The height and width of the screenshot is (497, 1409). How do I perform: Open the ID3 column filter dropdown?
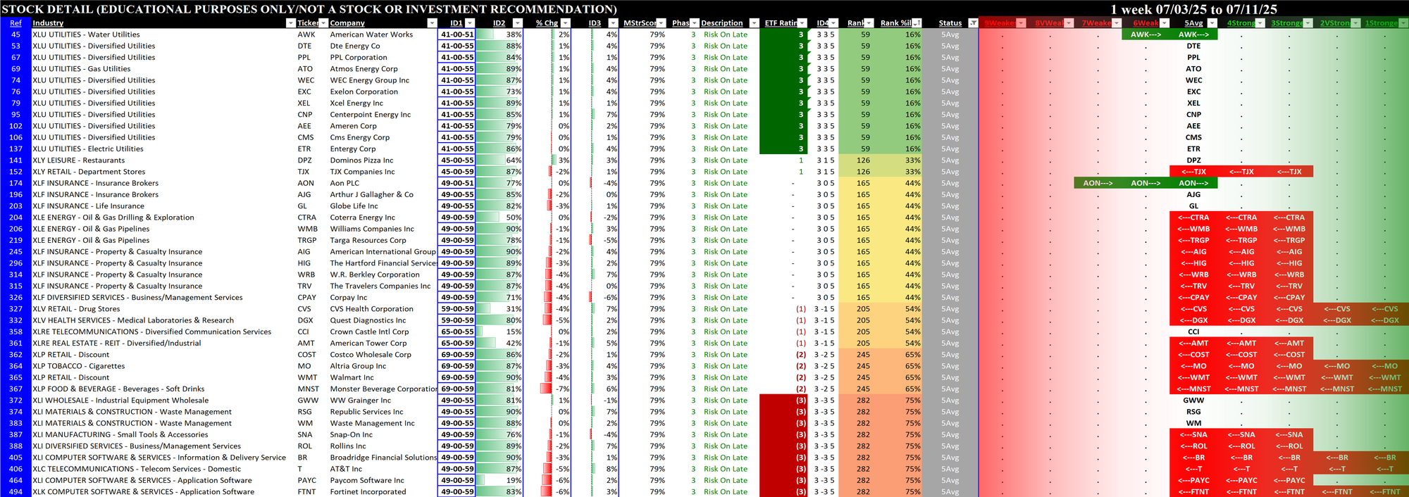(x=613, y=23)
